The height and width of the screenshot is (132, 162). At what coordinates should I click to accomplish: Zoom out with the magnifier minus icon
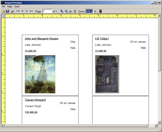click(66, 11)
